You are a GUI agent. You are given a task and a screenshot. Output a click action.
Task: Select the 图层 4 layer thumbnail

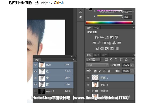[95, 85]
